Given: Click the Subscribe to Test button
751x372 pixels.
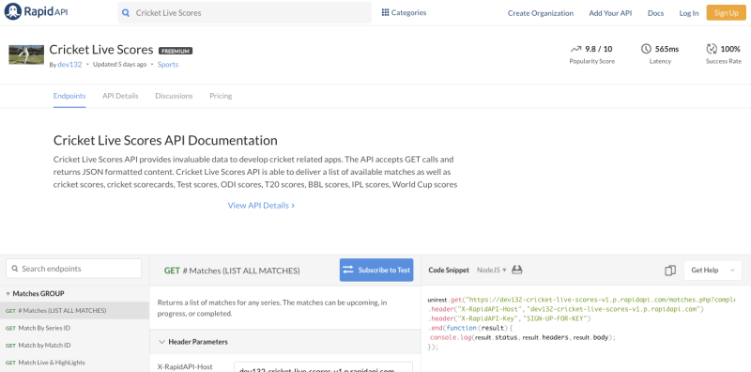Looking at the screenshot, I should [376, 270].
